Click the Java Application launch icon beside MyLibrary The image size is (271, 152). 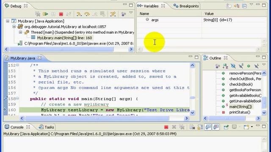14,21
